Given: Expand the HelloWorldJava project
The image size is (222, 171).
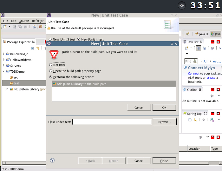Looking at the screenshot, I should pyautogui.click(x=4, y=60).
